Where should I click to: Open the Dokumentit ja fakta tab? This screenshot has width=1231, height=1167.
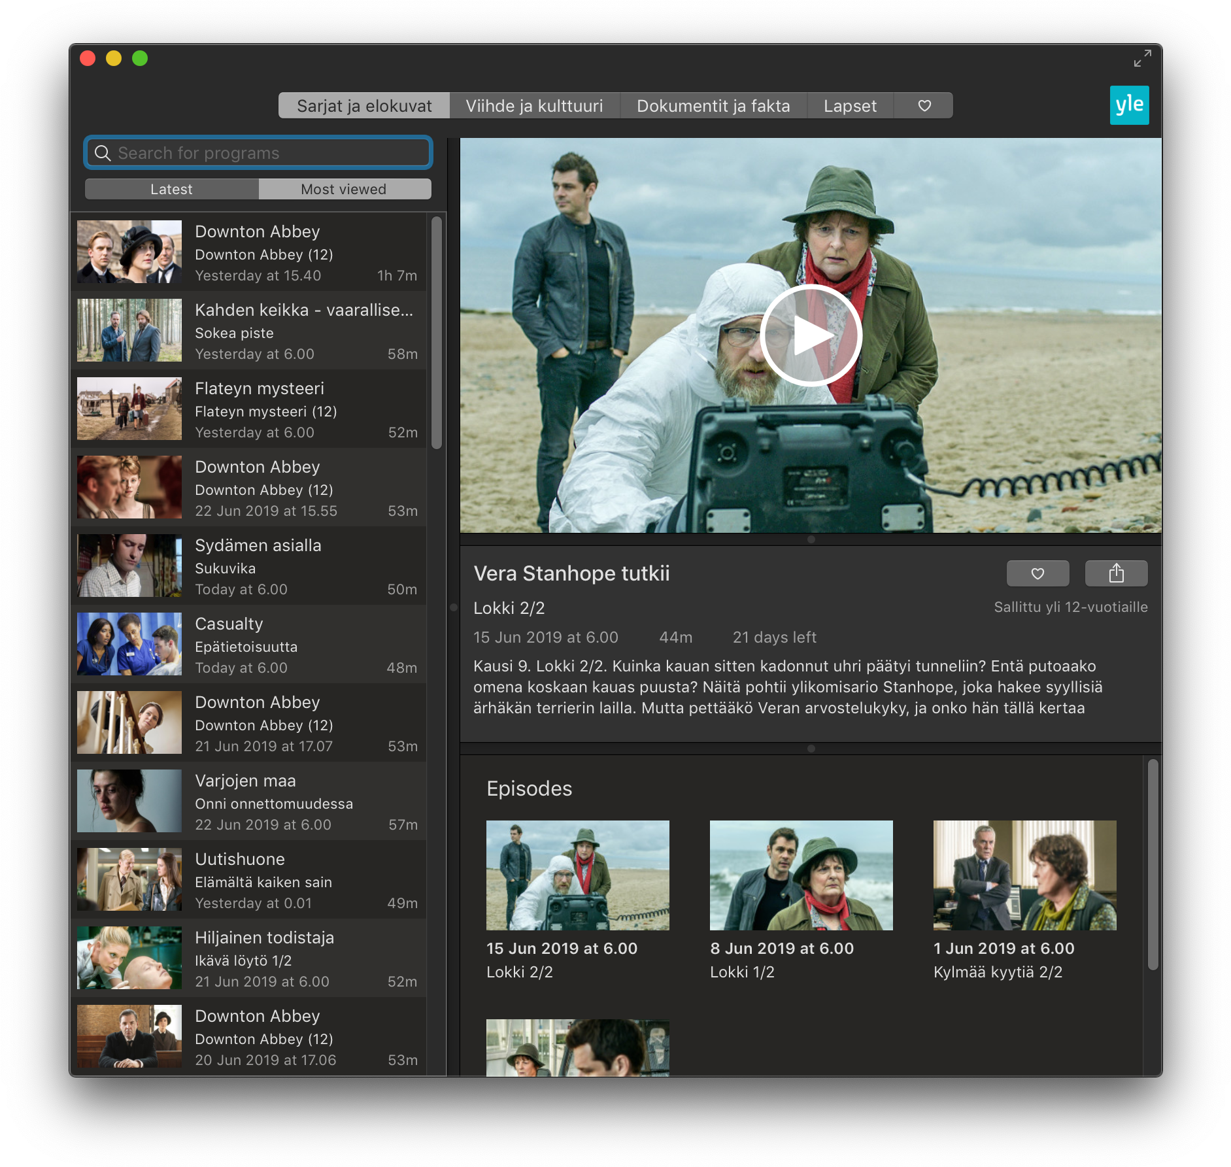pos(713,106)
